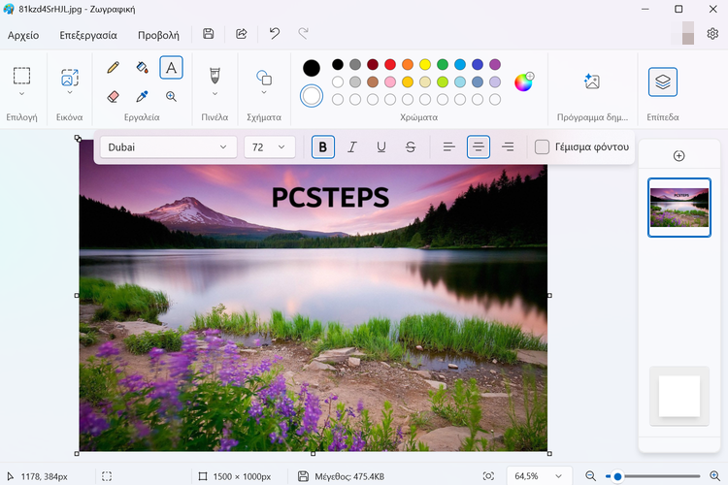The height and width of the screenshot is (485, 728).
Task: Open the Image Creator tool
Action: [592, 81]
